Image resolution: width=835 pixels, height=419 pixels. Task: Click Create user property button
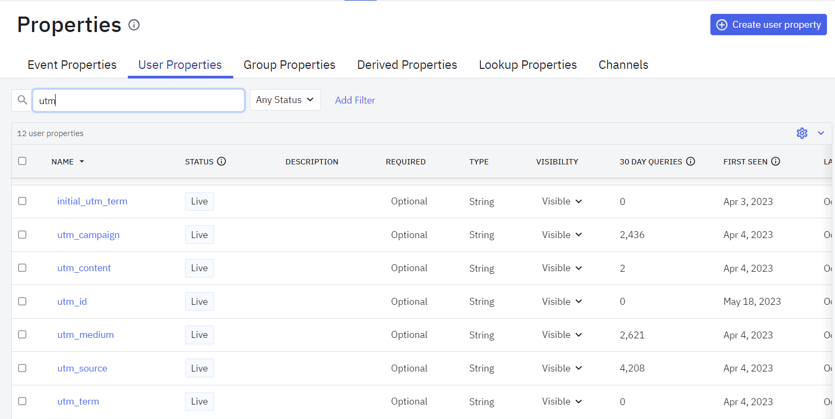[769, 25]
